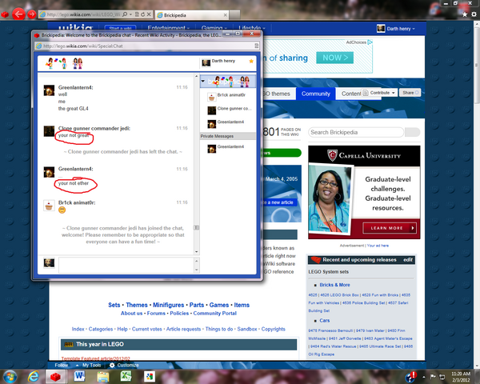
Task: Open the search magnifier in address bar
Action: pos(125,14)
